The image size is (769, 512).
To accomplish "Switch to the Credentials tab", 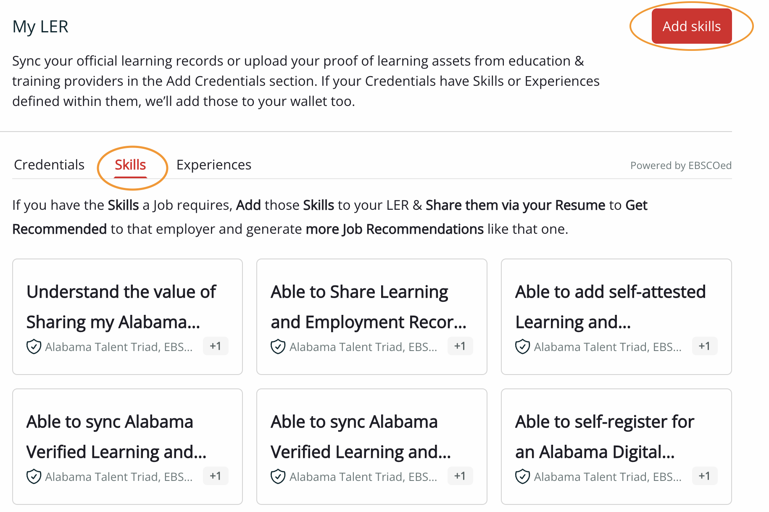I will pyautogui.click(x=49, y=165).
